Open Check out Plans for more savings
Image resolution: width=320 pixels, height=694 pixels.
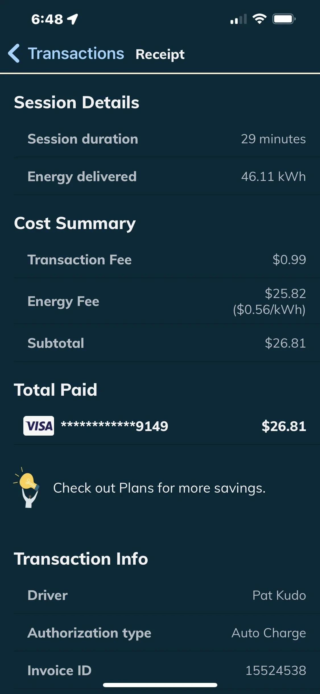click(x=159, y=488)
